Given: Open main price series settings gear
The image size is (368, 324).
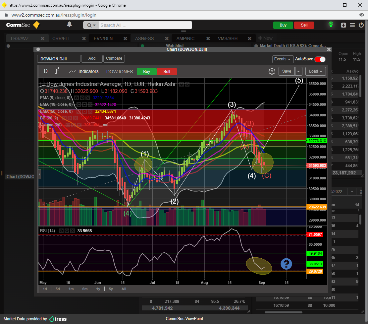Looking at the screenshot, I should click(187, 84).
